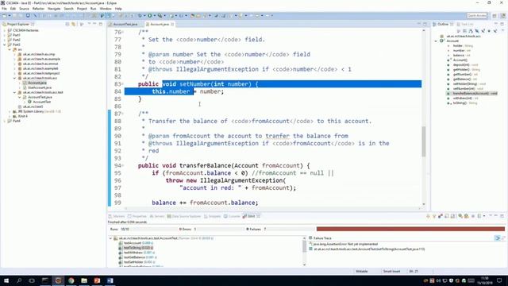Maximize the editor area
Screen dimensions: 508x286
[425, 25]
